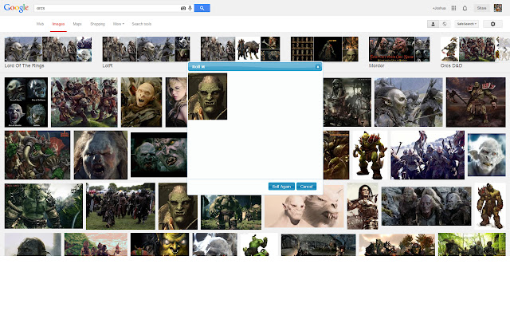Switch to the Maps tab
The image size is (510, 319).
(x=77, y=24)
